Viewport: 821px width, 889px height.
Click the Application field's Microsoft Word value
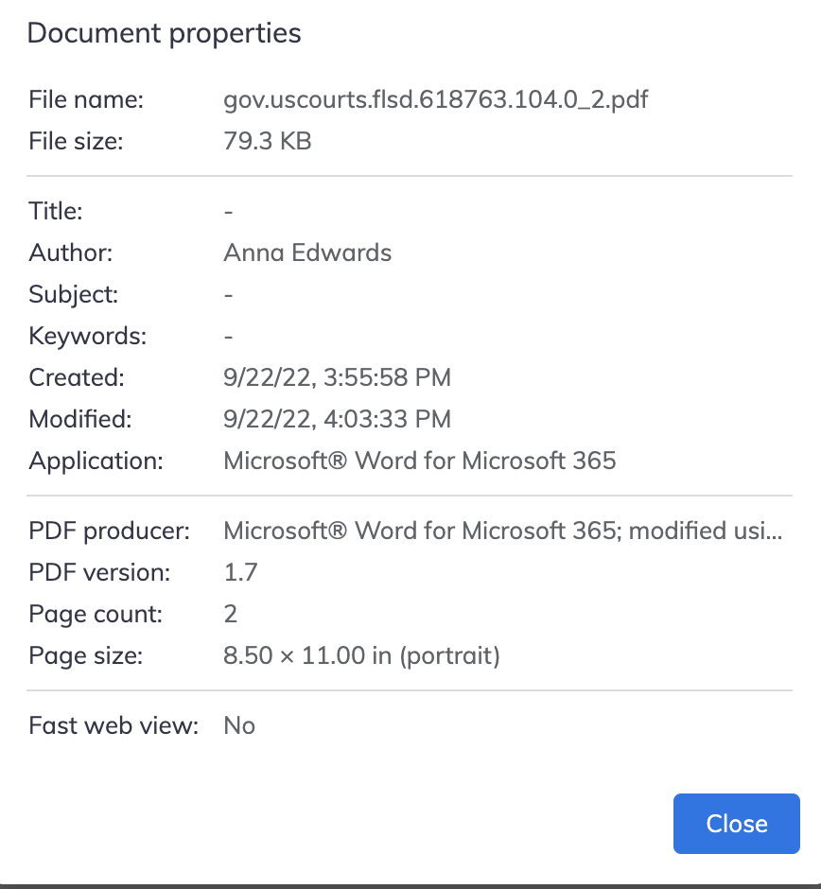click(419, 461)
